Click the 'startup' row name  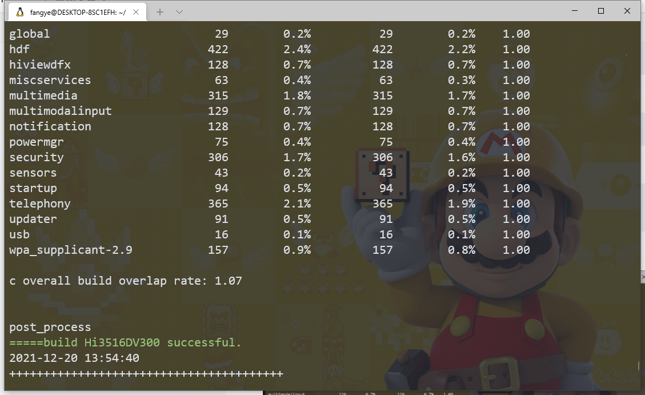point(33,188)
